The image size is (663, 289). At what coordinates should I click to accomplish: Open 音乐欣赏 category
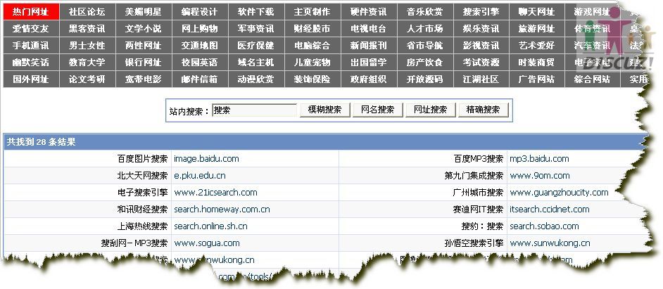coord(425,12)
